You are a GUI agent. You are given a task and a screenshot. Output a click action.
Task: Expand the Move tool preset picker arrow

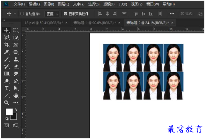(x=15, y=14)
